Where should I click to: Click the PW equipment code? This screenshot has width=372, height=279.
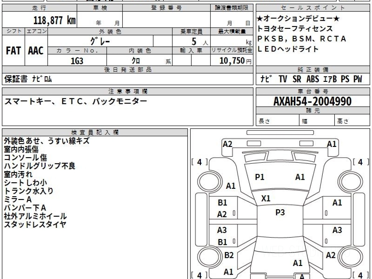pyautogui.click(x=357, y=79)
